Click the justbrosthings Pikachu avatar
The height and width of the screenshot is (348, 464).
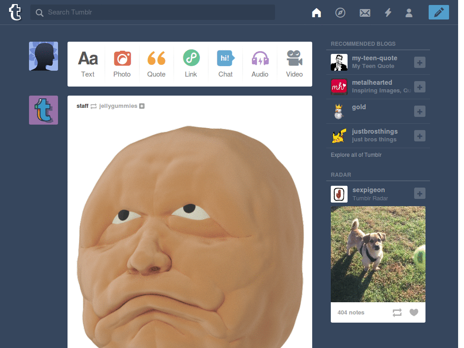pyautogui.click(x=339, y=136)
